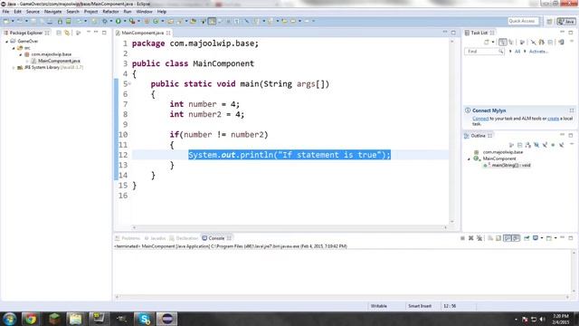Click the Terminate square icon in Console
The image size is (579, 326).
[x=462, y=238]
